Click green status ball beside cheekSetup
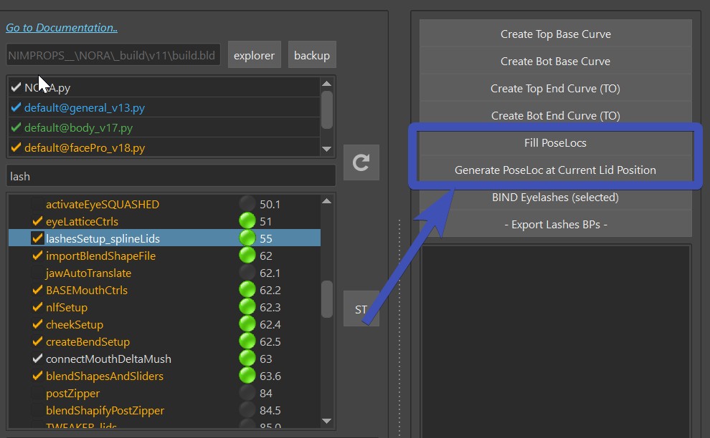The image size is (710, 438). (247, 324)
